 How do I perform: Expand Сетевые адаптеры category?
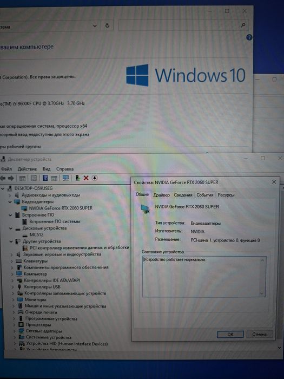(15, 331)
